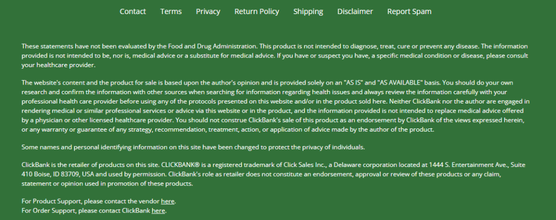
Task: Click 'here' link for ClickBank Order Support
Action: pos(158,210)
